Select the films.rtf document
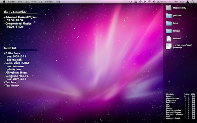This screenshot has width=197, height=123. (169, 38)
